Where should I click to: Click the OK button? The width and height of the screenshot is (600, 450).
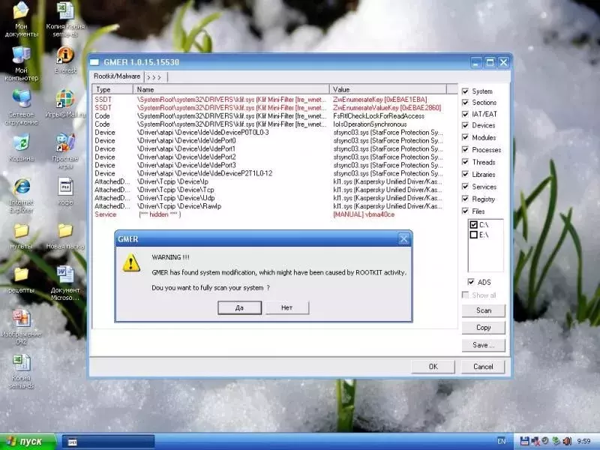[x=433, y=367]
